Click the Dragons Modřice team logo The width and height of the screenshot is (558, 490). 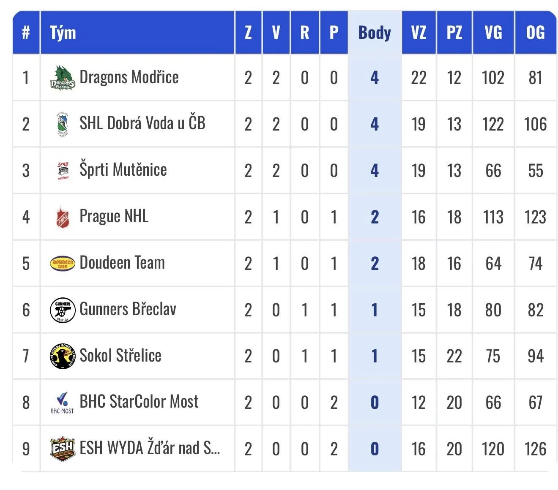click(x=63, y=78)
